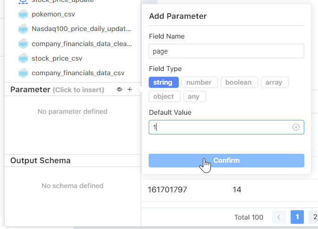Click the stock_price_csv dataset icon
Screen dimensions: 318x229
click(24, 58)
